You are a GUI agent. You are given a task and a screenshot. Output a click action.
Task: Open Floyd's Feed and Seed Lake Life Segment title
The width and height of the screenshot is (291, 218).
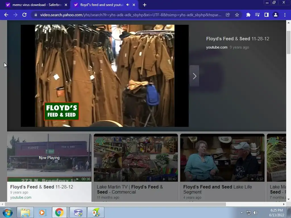pos(217,189)
